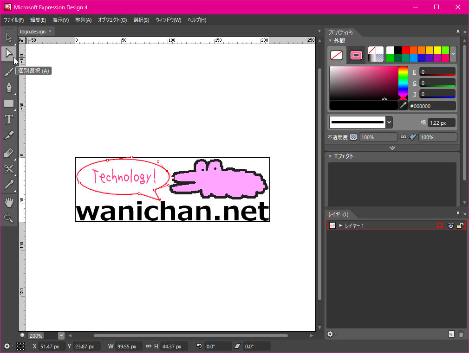
Task: Select the Scissors tool
Action: point(9,169)
